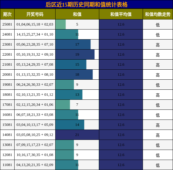Click sum value 11 in row 16081

[77, 115]
